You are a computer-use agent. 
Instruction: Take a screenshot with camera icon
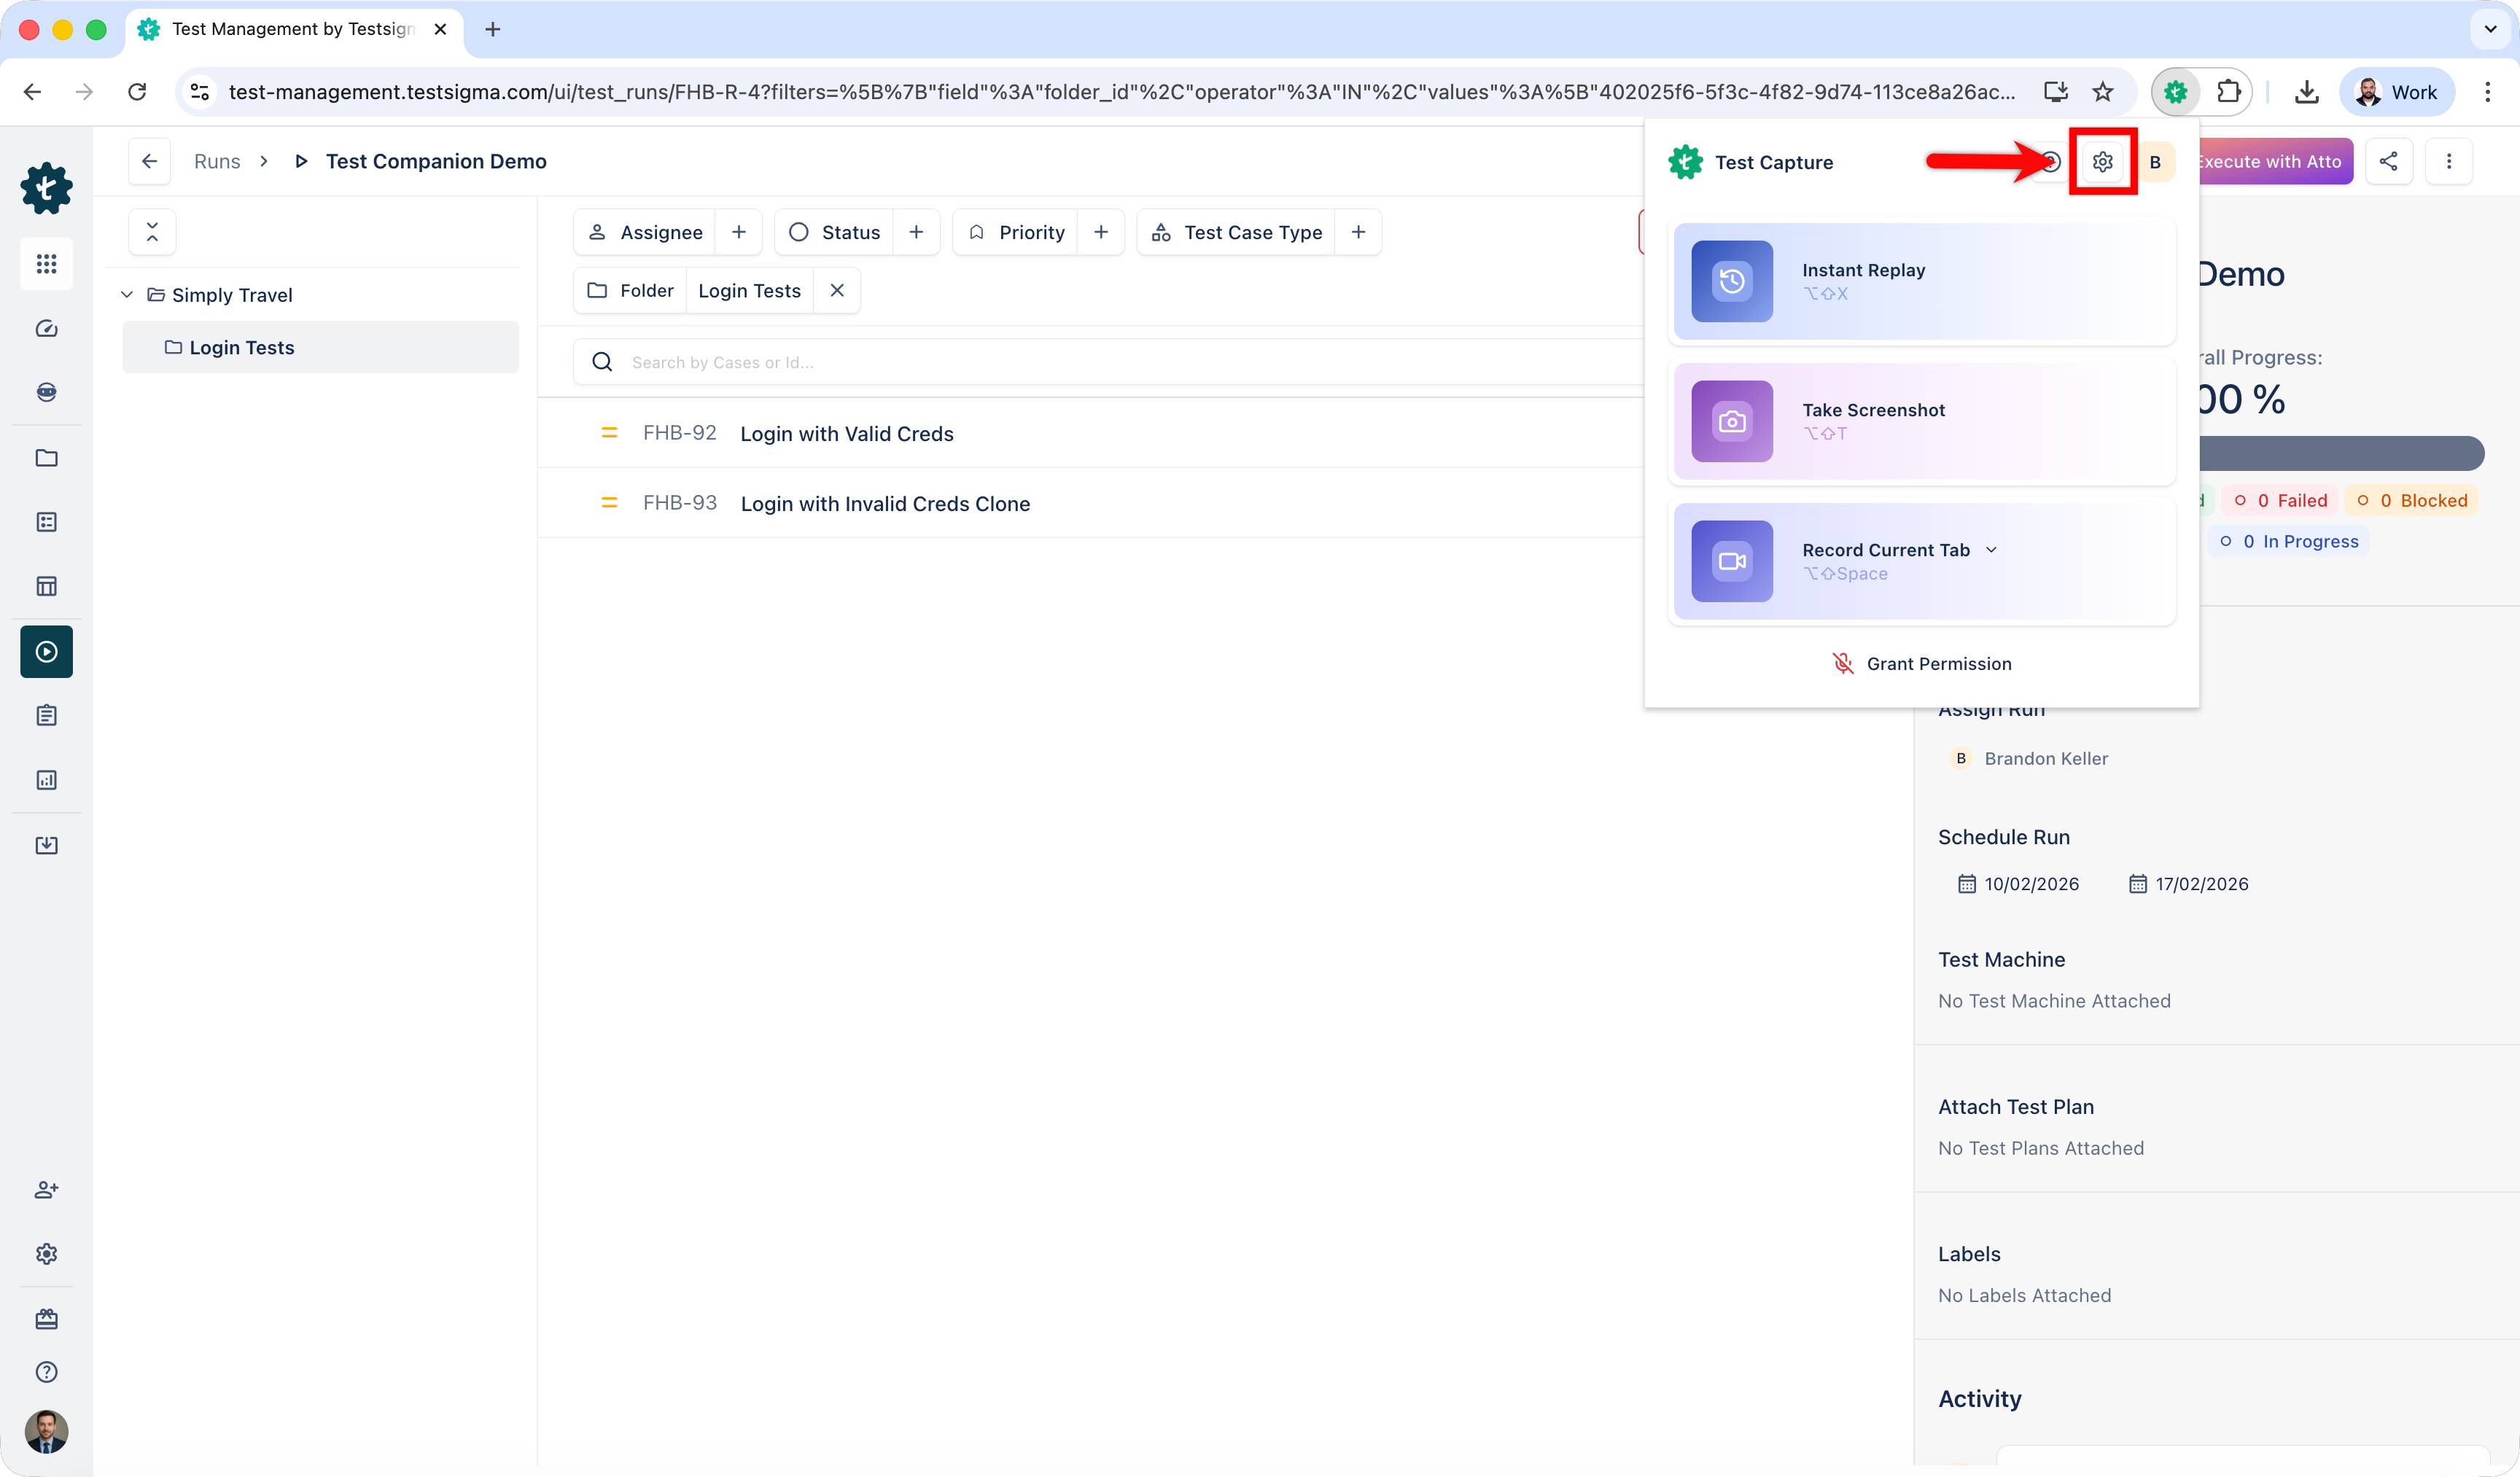(1731, 421)
